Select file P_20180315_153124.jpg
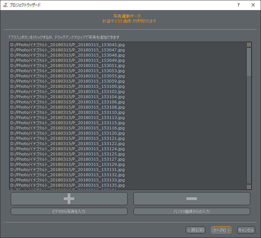The height and width of the screenshot is (238, 261). (x=128, y=149)
